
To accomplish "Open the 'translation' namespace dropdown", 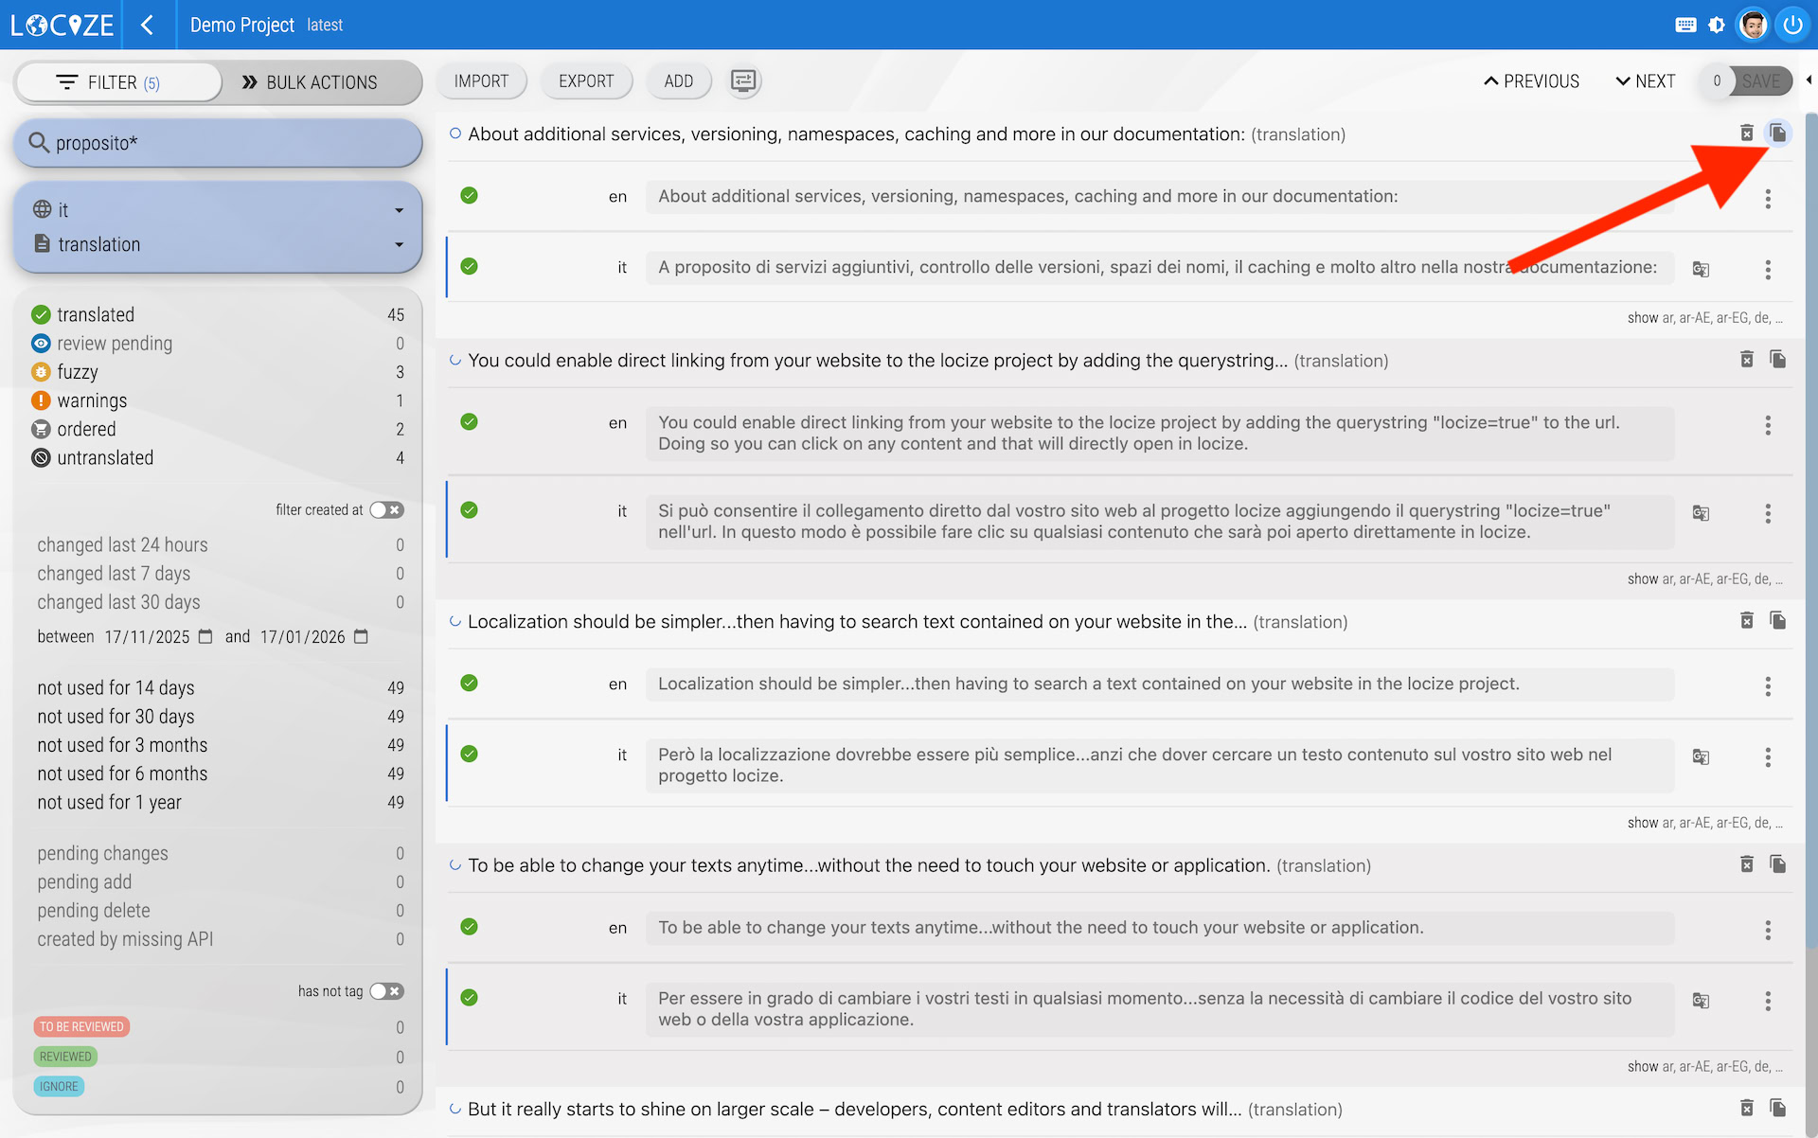I will [x=399, y=244].
